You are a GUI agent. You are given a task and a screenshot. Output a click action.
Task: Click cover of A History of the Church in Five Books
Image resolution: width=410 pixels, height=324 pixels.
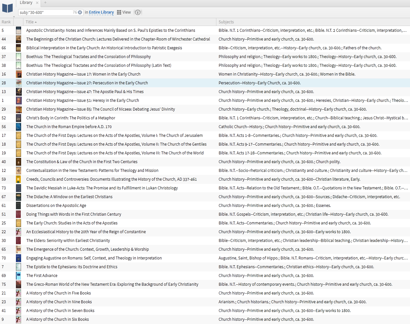point(19,293)
